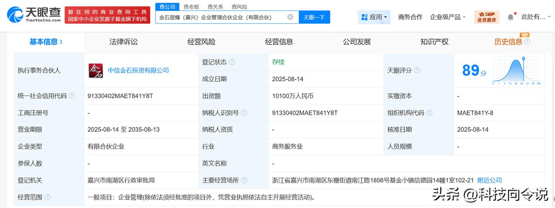
Task: Click the help icon beside 主要经营场所
Action: 244,180
